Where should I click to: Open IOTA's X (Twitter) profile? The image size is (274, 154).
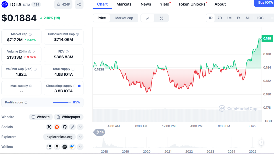click(49, 127)
